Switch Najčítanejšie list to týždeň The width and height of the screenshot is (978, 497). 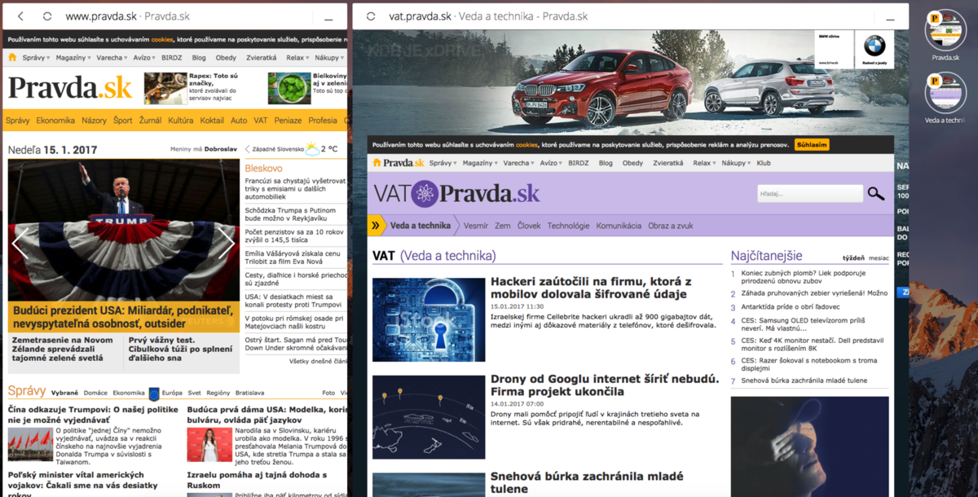pos(853,257)
